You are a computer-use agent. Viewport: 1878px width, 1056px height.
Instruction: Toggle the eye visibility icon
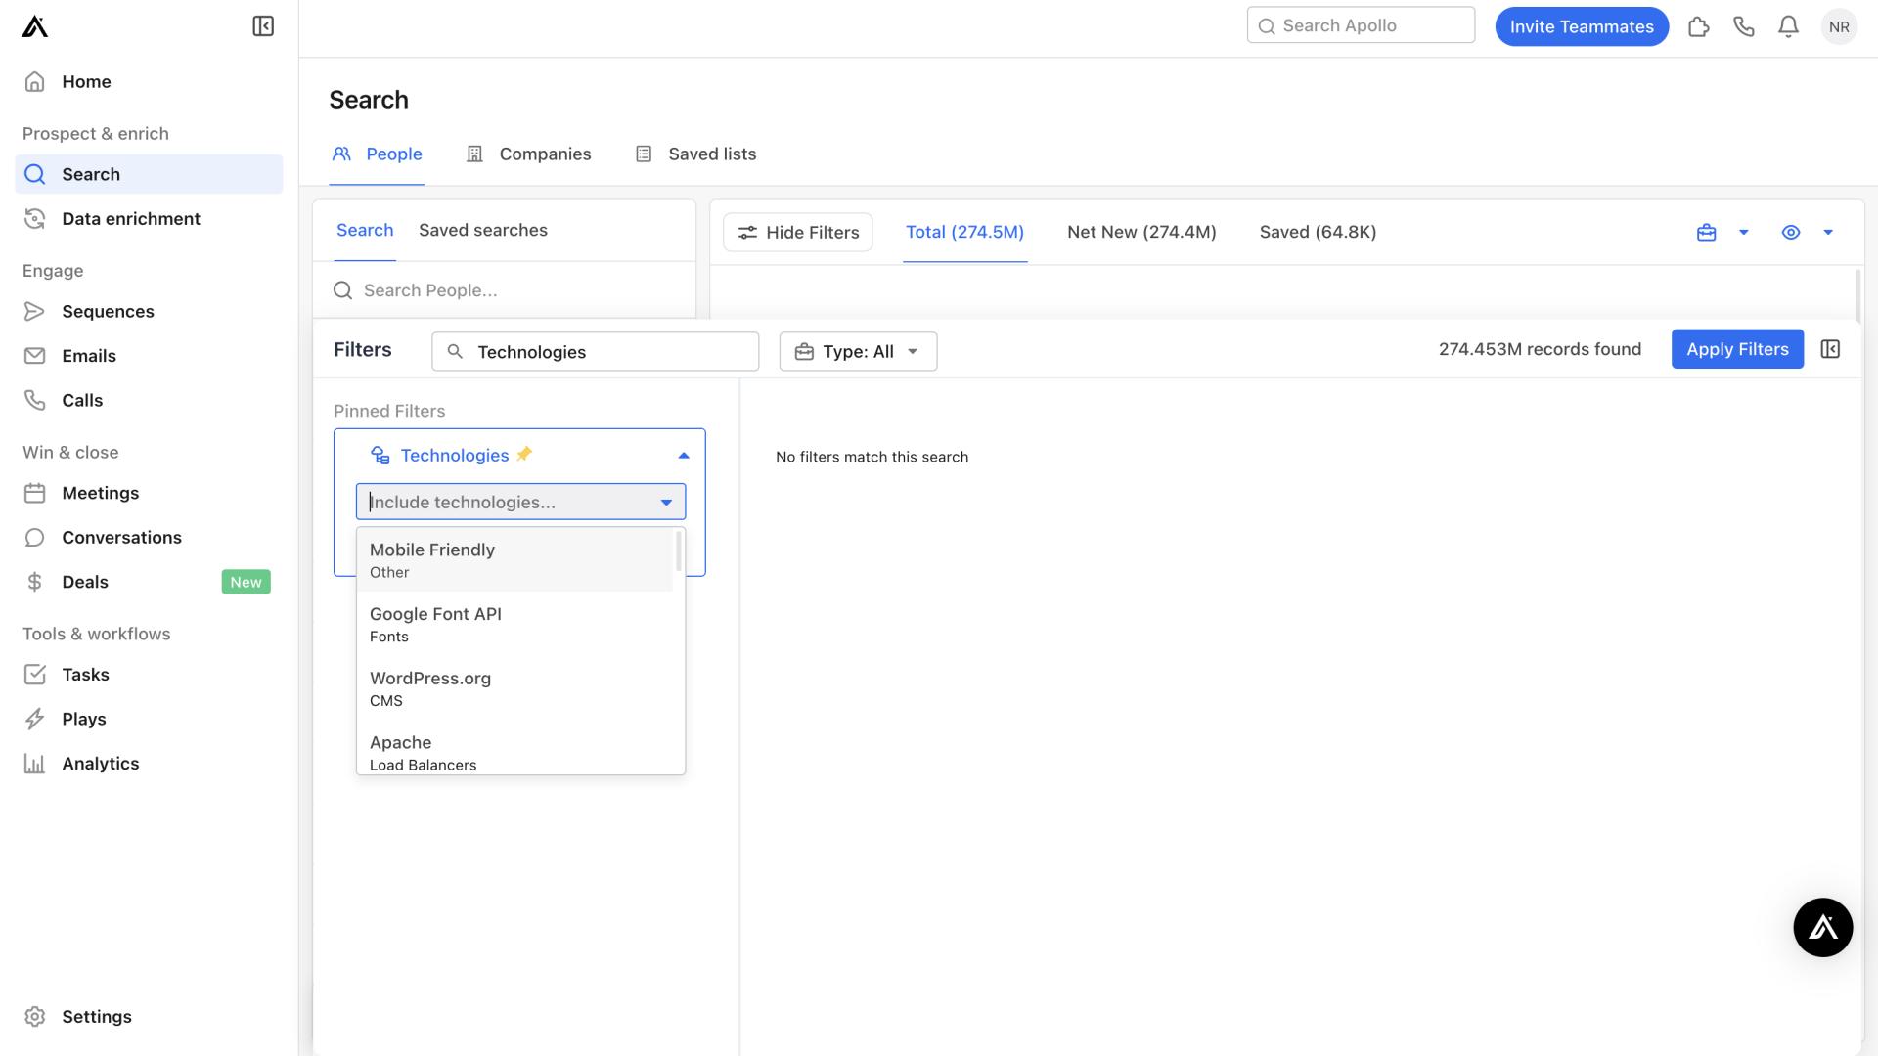tap(1791, 232)
